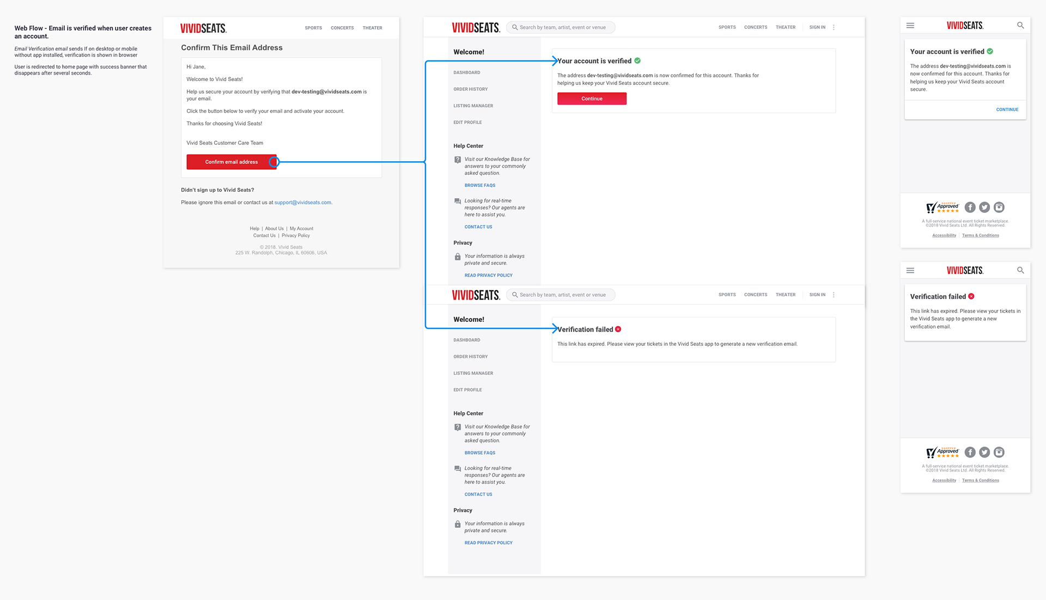Open Privacy Policy link in email footer
The height and width of the screenshot is (600, 1046).
pyautogui.click(x=296, y=236)
